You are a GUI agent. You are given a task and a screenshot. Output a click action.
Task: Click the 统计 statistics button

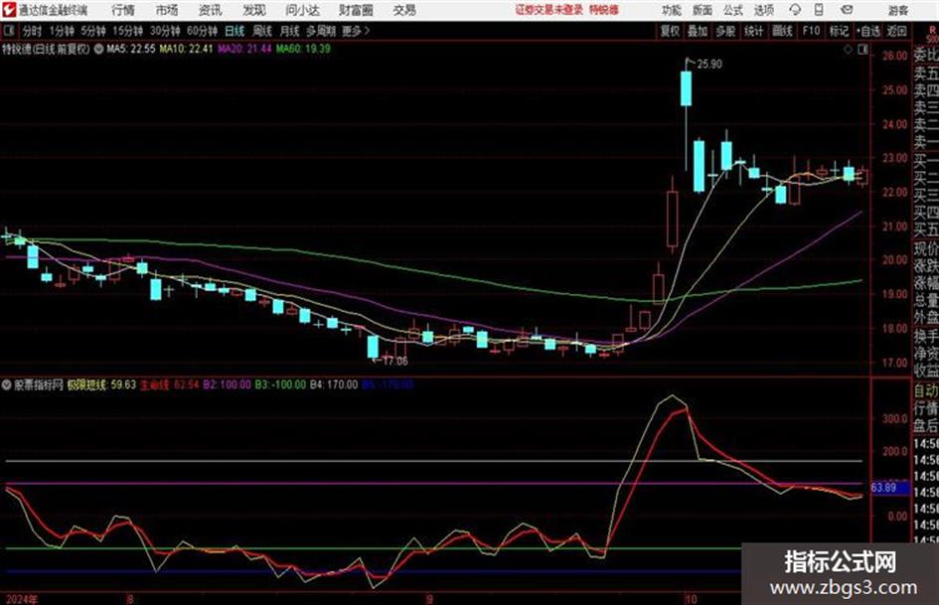[753, 31]
